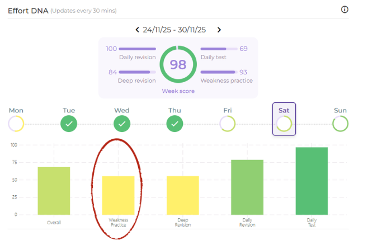Click the Weakness practice progress bar in summary
373x245 pixels.
point(219,72)
